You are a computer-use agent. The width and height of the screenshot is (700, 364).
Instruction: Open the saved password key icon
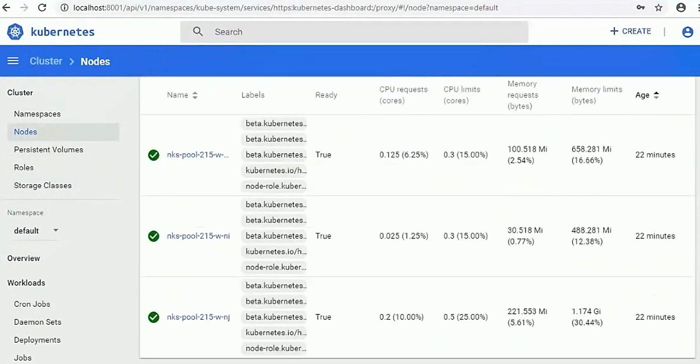(x=640, y=7)
